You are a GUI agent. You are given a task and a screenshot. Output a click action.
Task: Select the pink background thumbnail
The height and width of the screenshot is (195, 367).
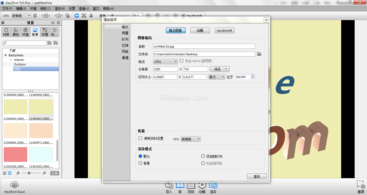15,154
